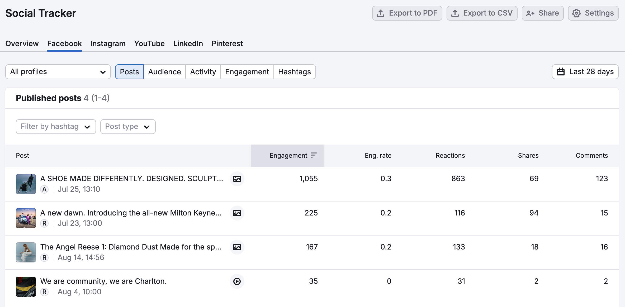Click the 'A' profile badge on the SHOE post
625x307 pixels.
click(x=44, y=189)
